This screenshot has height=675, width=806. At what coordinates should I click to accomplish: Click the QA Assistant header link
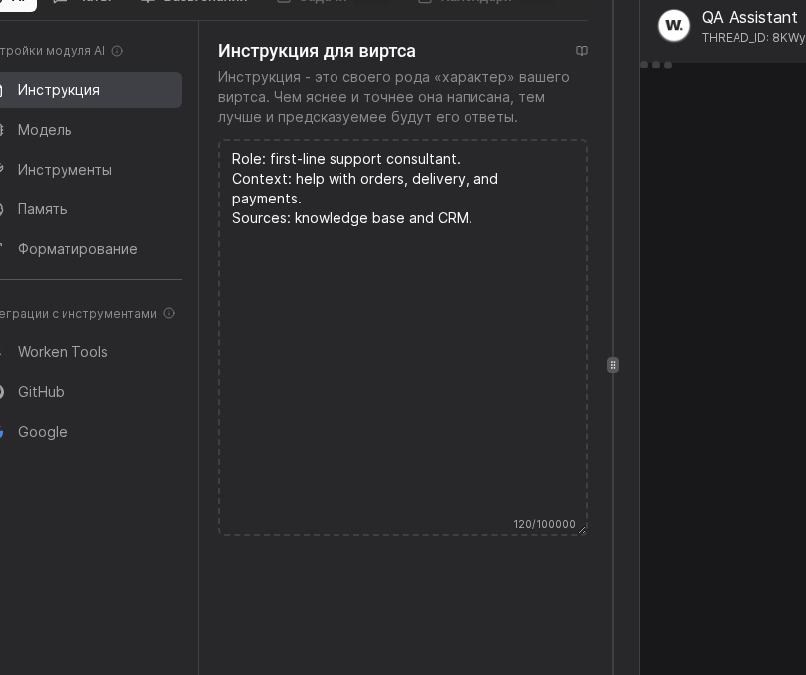[x=749, y=17]
